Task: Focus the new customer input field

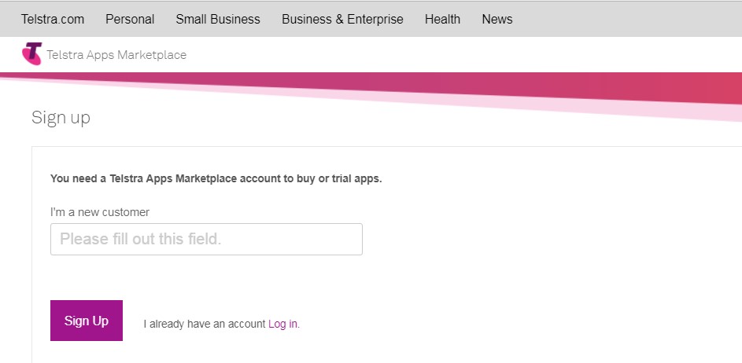Action: coord(206,239)
